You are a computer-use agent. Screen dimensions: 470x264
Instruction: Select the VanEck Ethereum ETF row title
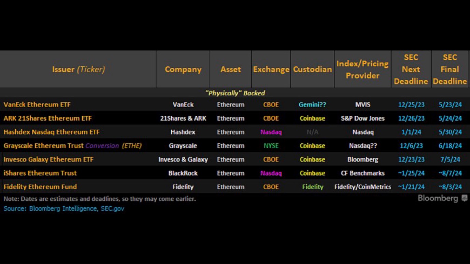point(37,105)
